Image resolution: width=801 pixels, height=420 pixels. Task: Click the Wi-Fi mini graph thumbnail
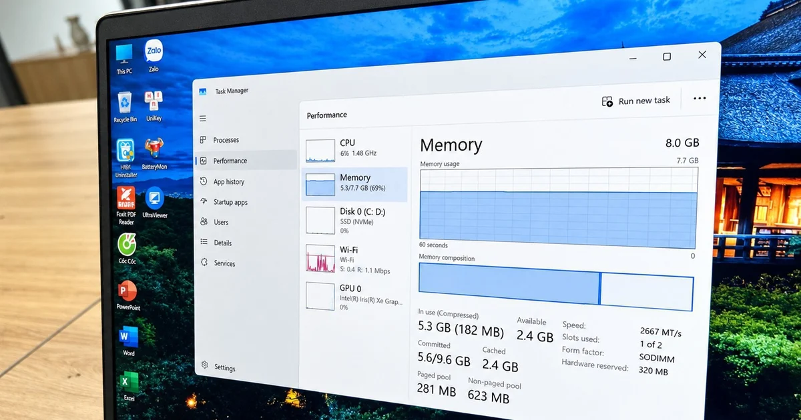tap(320, 259)
